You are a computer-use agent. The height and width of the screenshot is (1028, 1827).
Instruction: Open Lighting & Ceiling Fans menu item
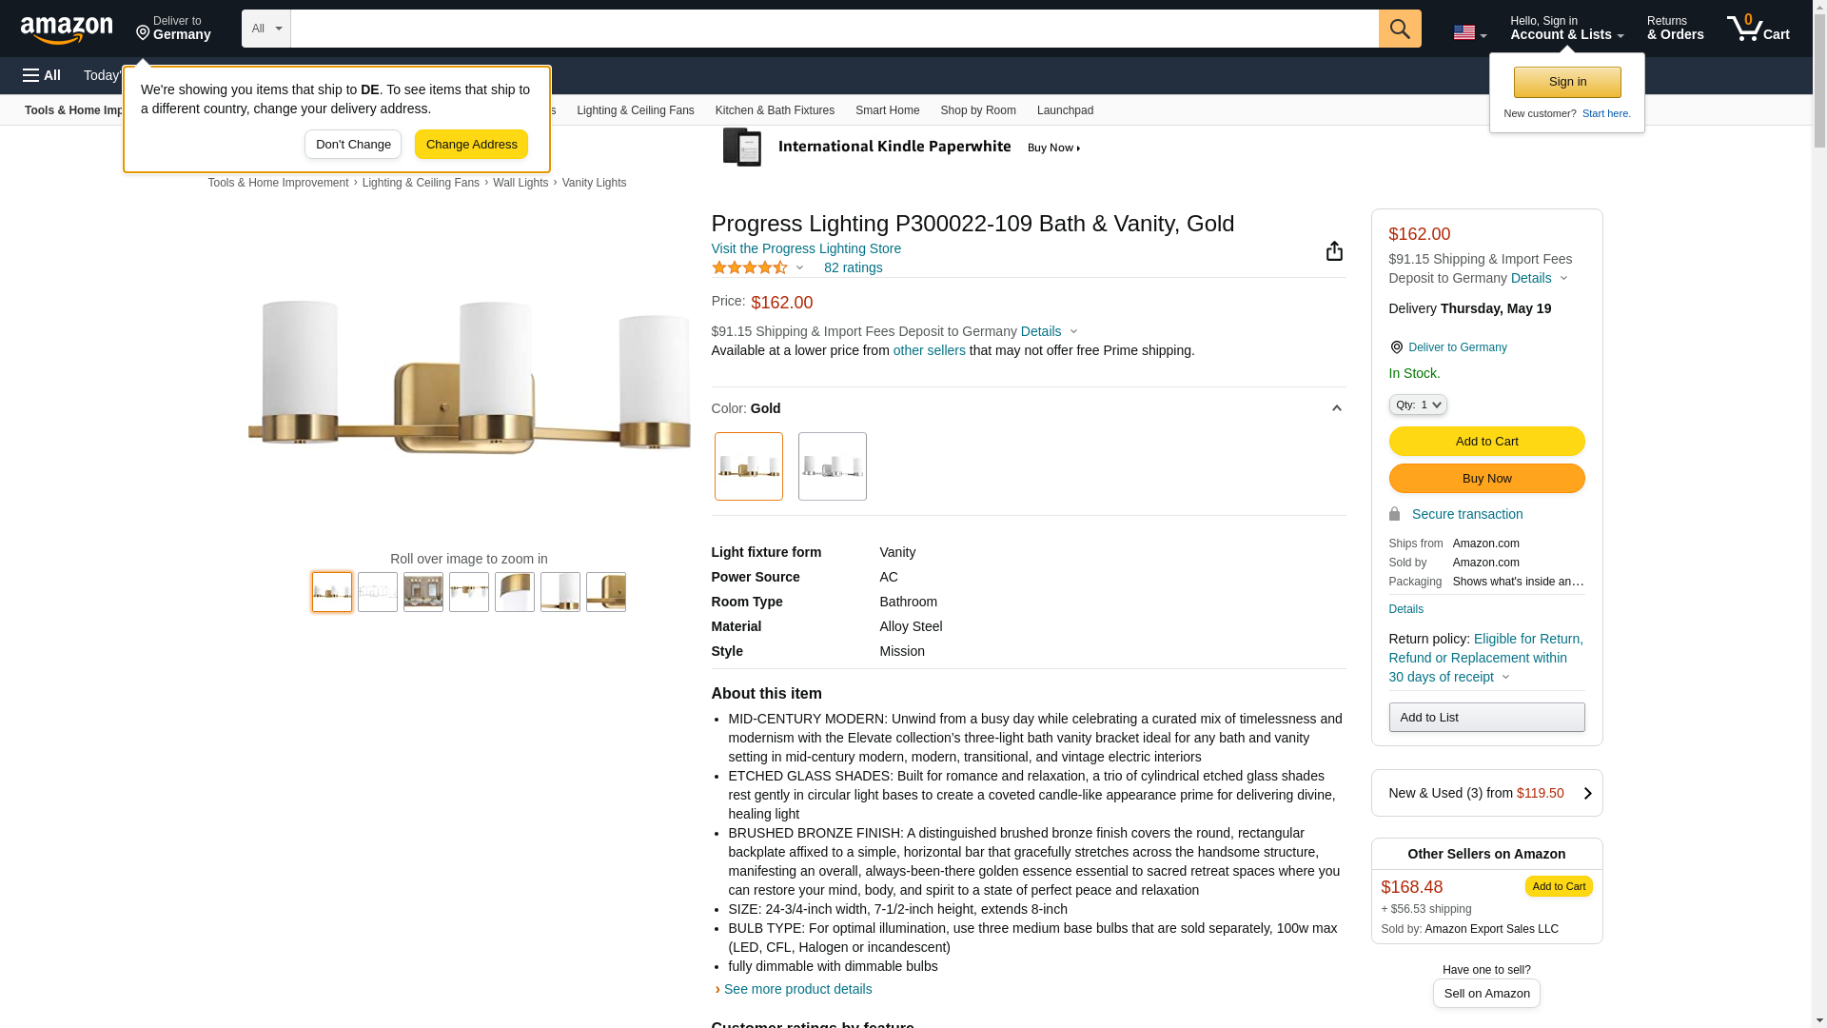point(635,110)
